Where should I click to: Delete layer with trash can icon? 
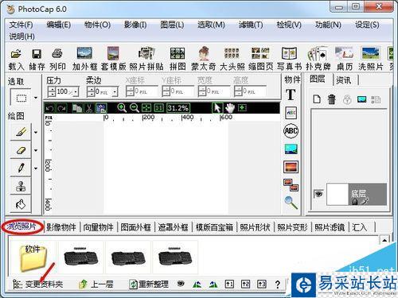(x=331, y=99)
